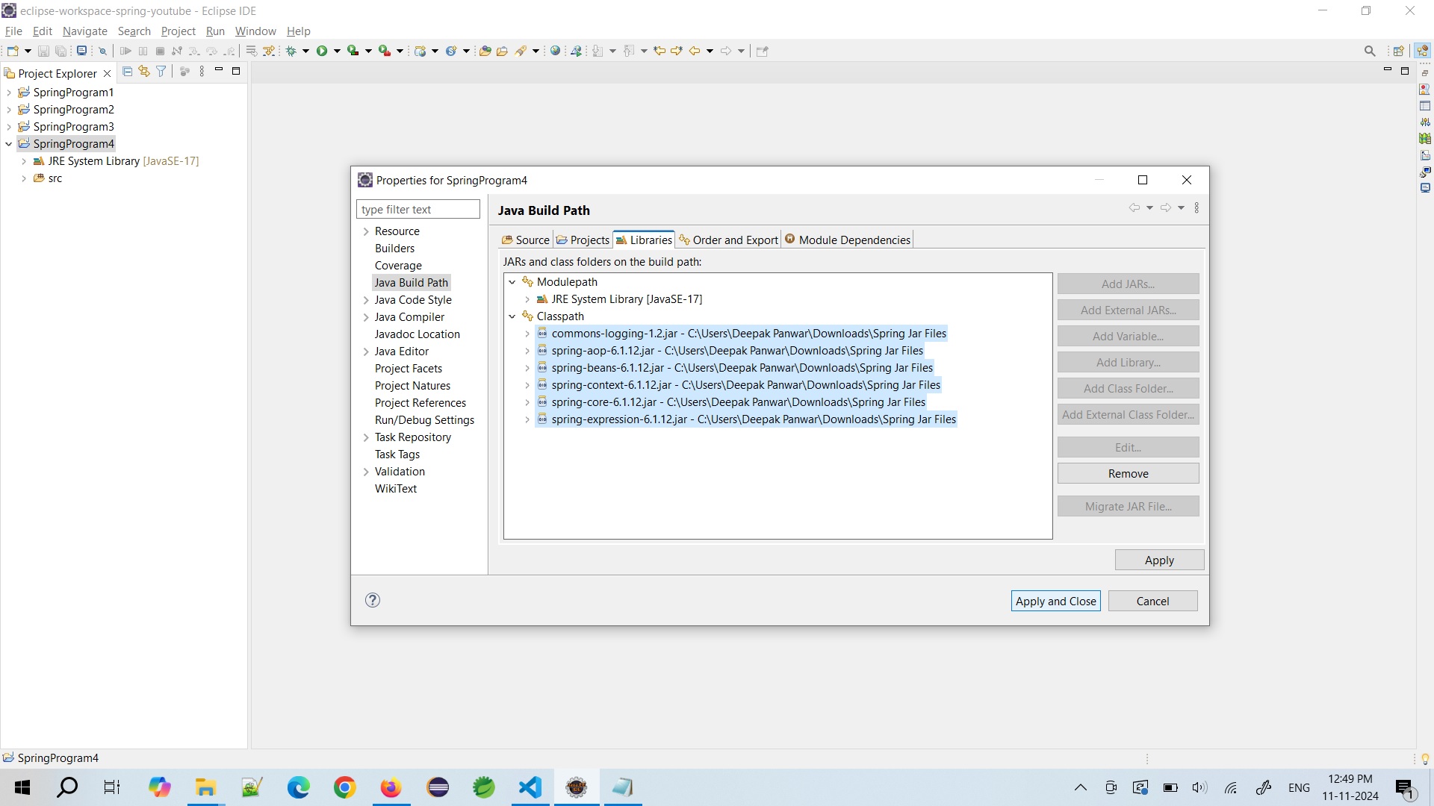The width and height of the screenshot is (1434, 806).
Task: Switch to the Order and Export tab
Action: (x=728, y=240)
